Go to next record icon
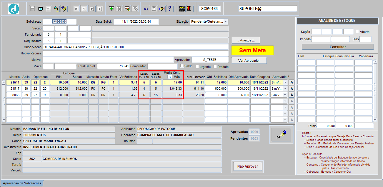The height and width of the screenshot is (187, 383). [92, 9]
